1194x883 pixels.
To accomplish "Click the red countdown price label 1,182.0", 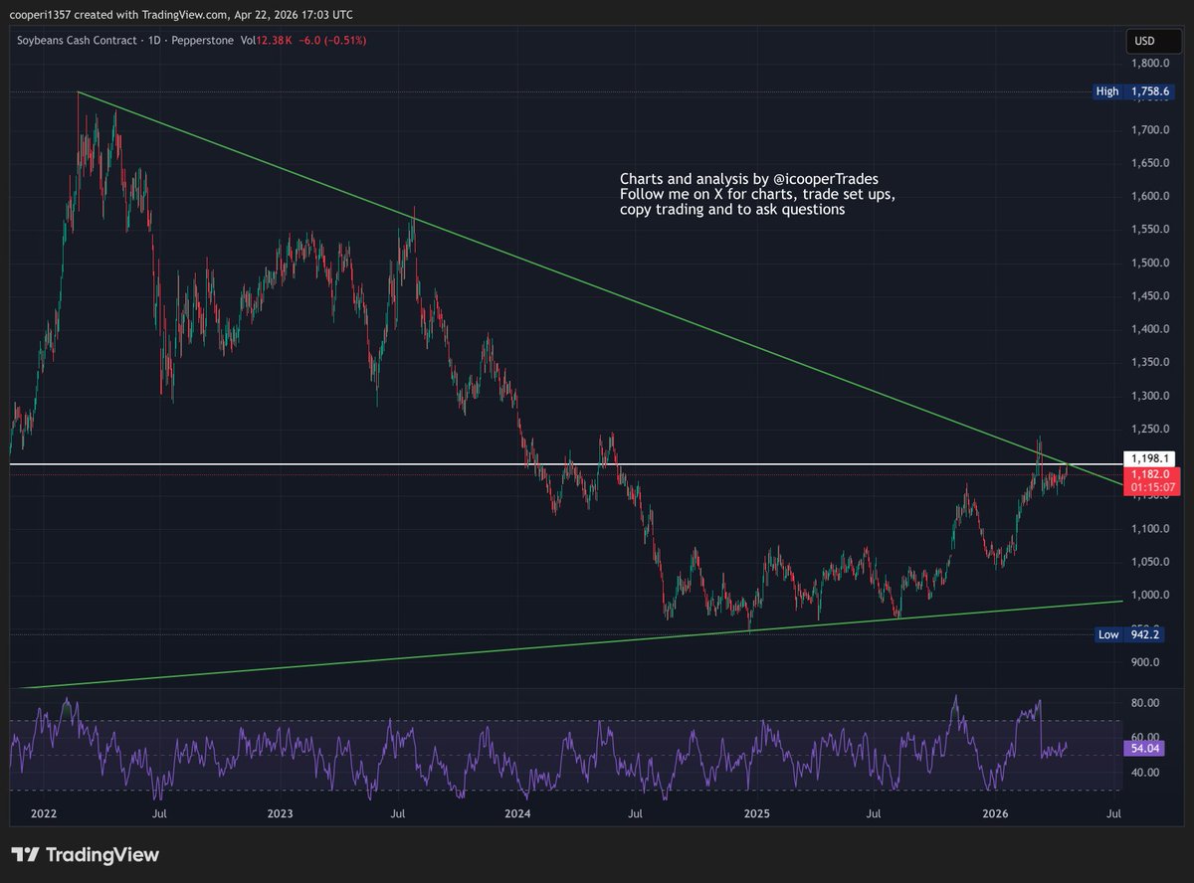I will click(1151, 474).
